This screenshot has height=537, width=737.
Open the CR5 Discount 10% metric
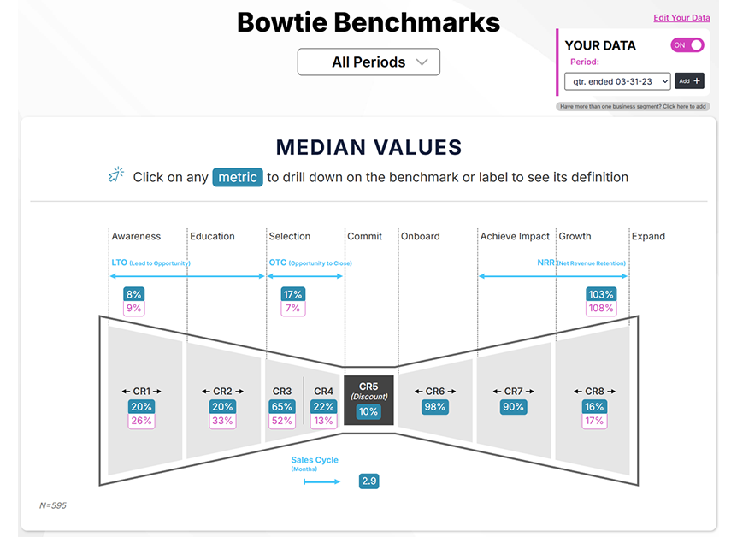(x=368, y=411)
